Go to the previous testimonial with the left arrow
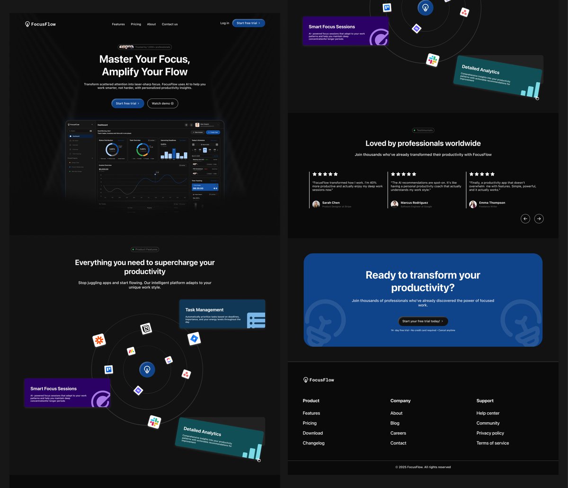This screenshot has height=488, width=568. click(x=525, y=218)
